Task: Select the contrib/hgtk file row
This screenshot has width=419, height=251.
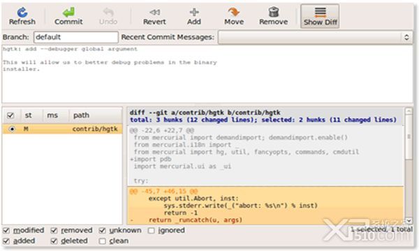Action: pos(62,129)
